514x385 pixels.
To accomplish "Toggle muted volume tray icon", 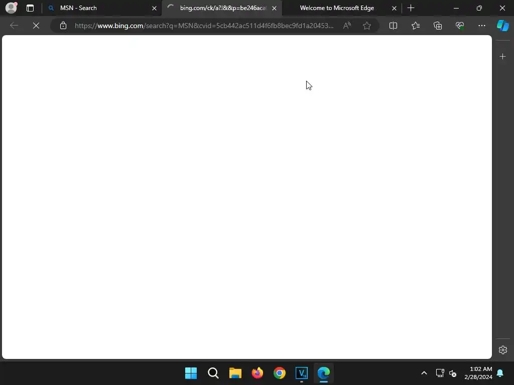I will (453, 373).
